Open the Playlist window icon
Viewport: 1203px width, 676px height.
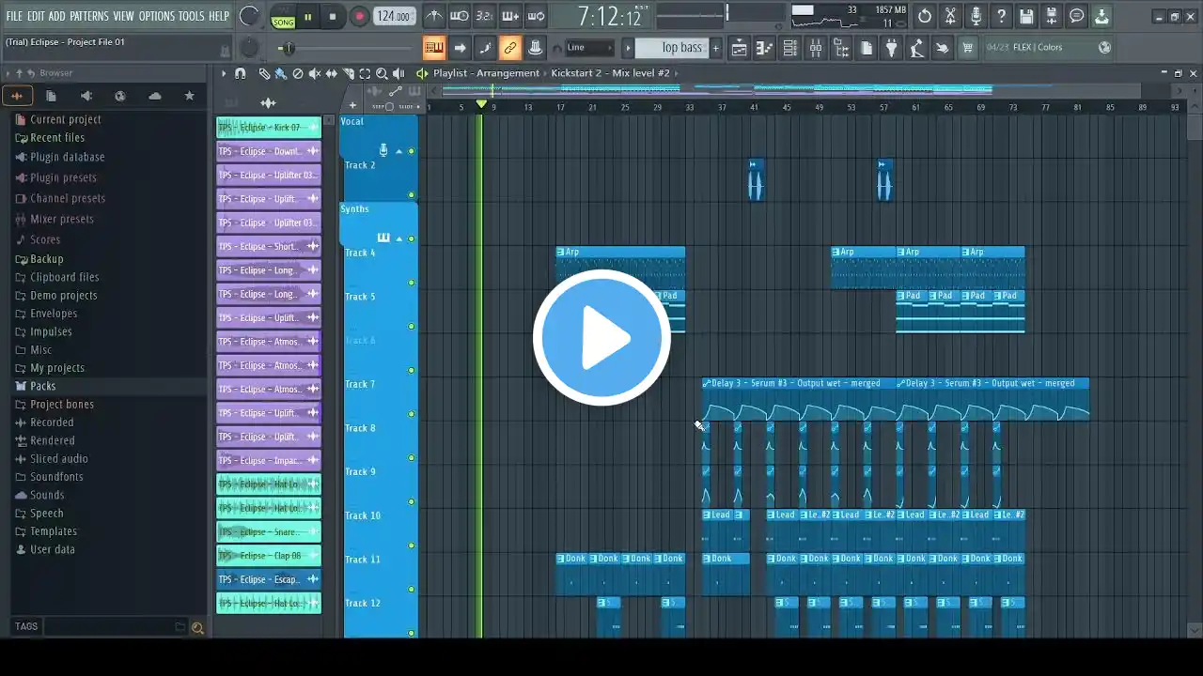click(740, 48)
